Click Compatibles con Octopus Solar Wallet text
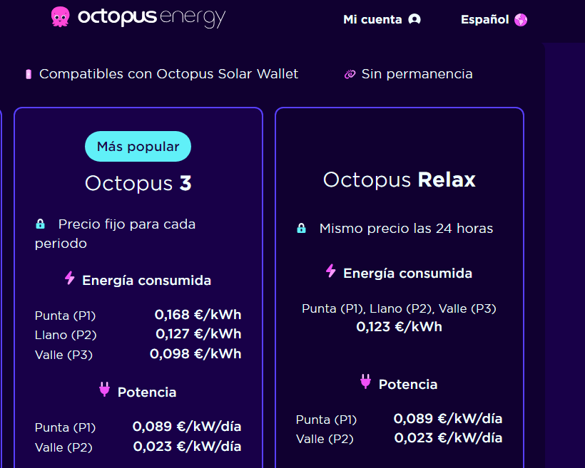This screenshot has width=585, height=468. 168,74
